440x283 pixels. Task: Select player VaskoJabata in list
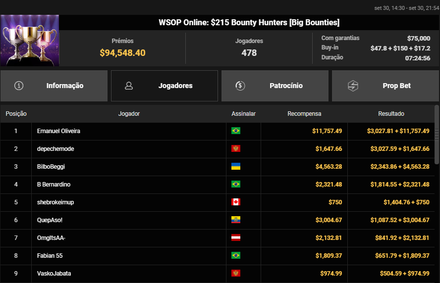coord(53,274)
